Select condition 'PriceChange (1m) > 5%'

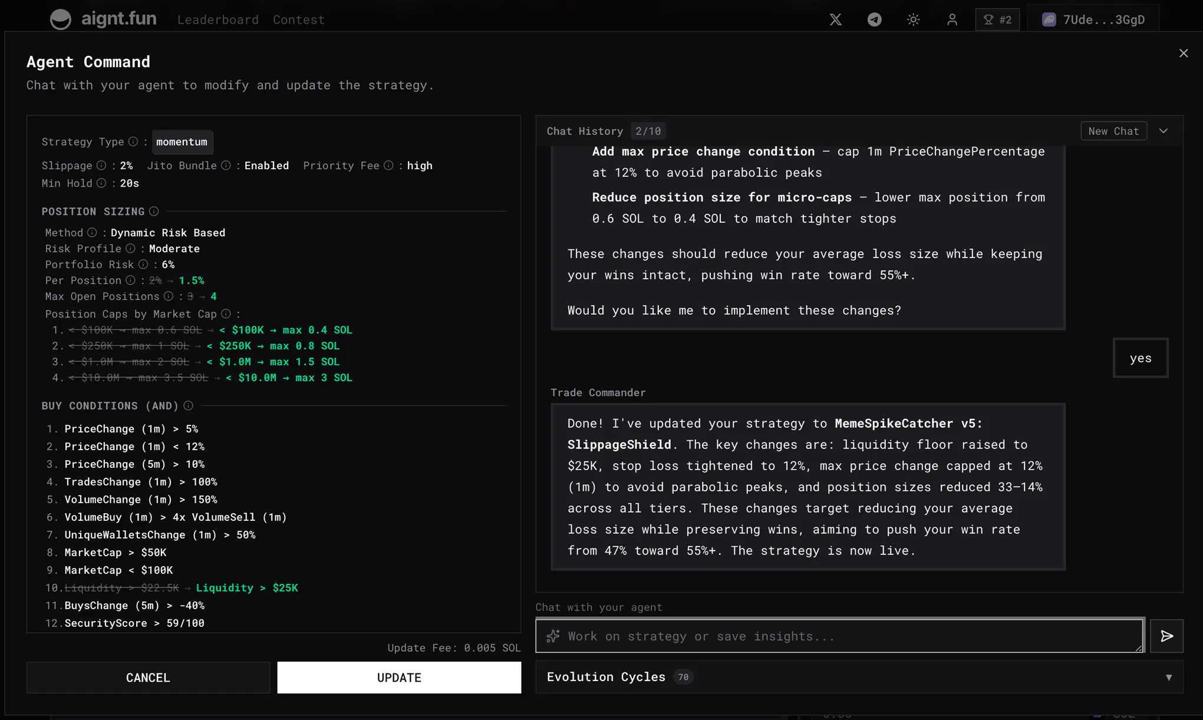[x=131, y=429]
